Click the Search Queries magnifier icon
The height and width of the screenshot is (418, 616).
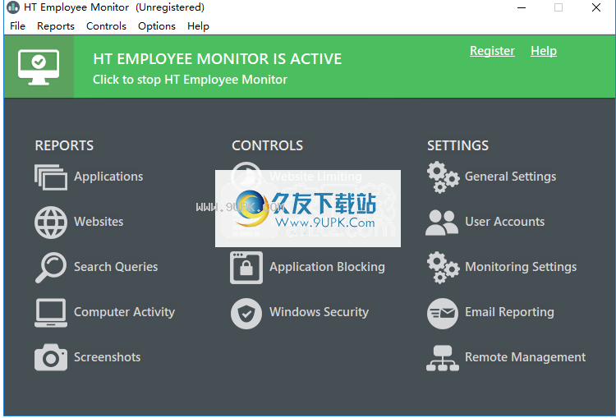pos(51,268)
